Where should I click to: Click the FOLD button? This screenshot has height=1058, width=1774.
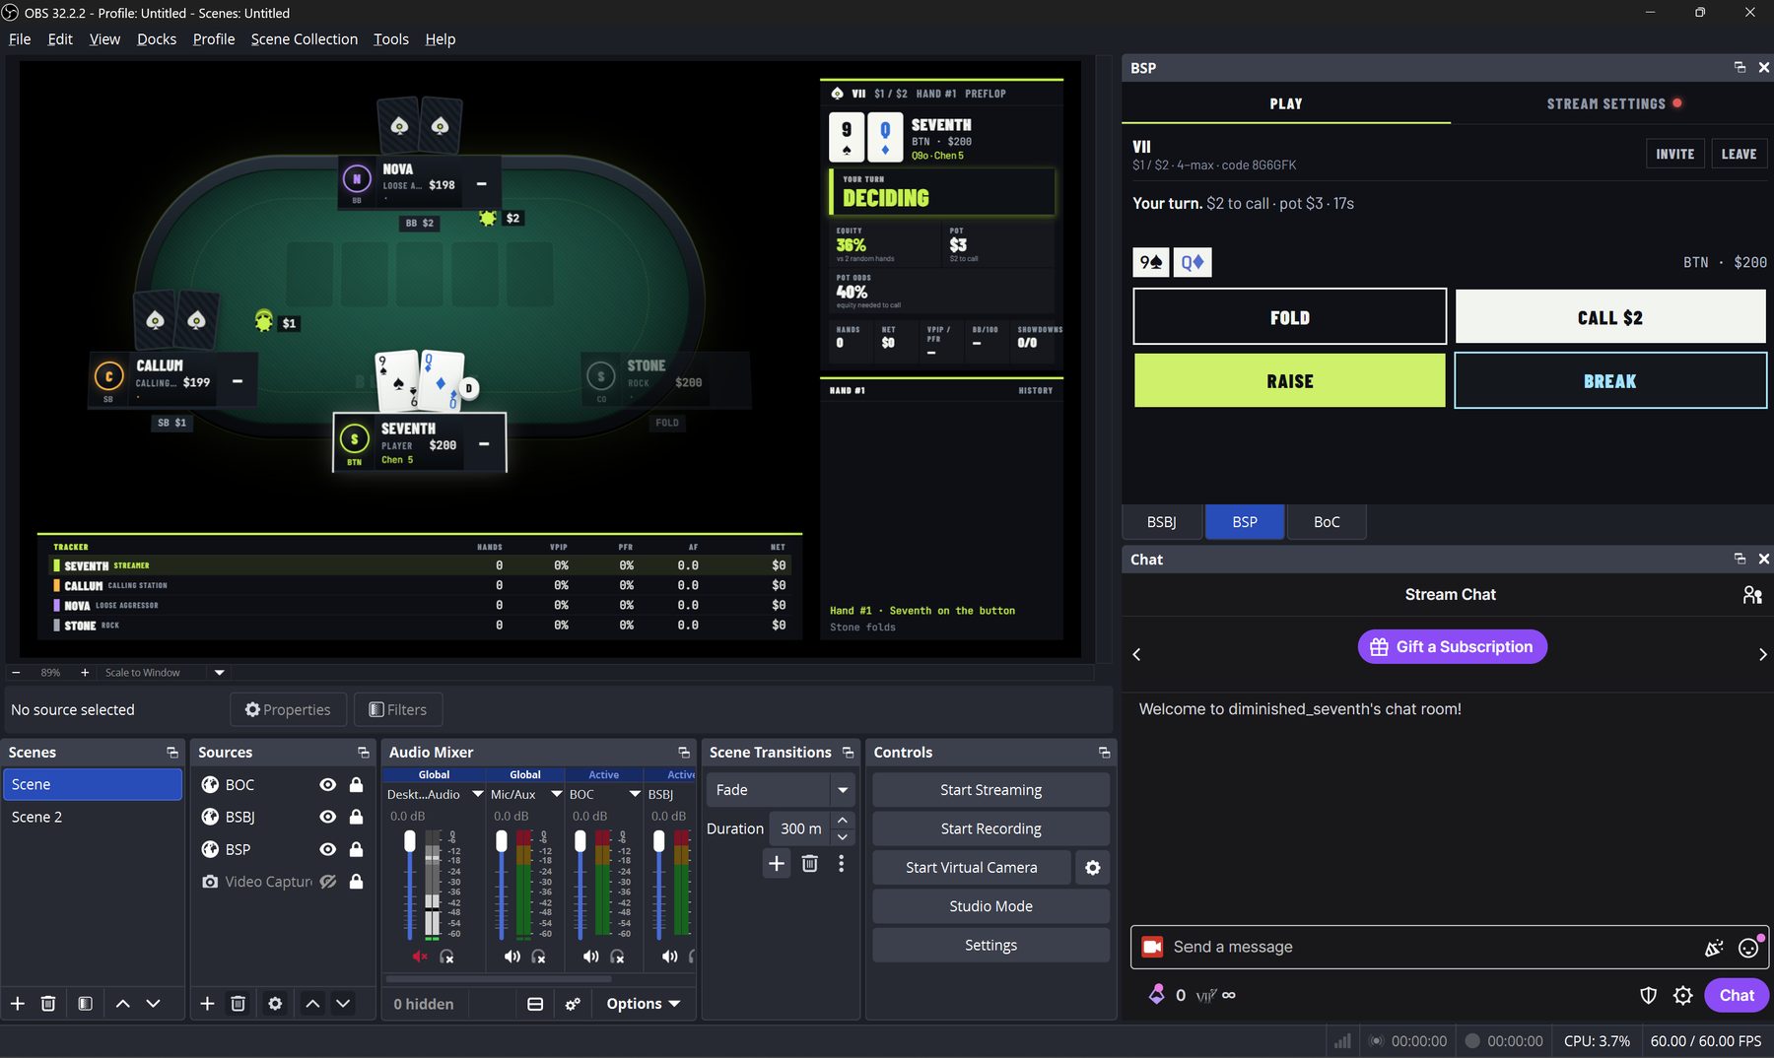click(1290, 317)
